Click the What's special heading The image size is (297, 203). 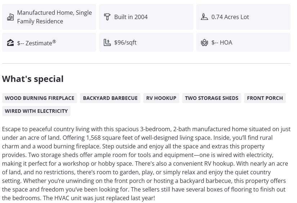pos(33,79)
